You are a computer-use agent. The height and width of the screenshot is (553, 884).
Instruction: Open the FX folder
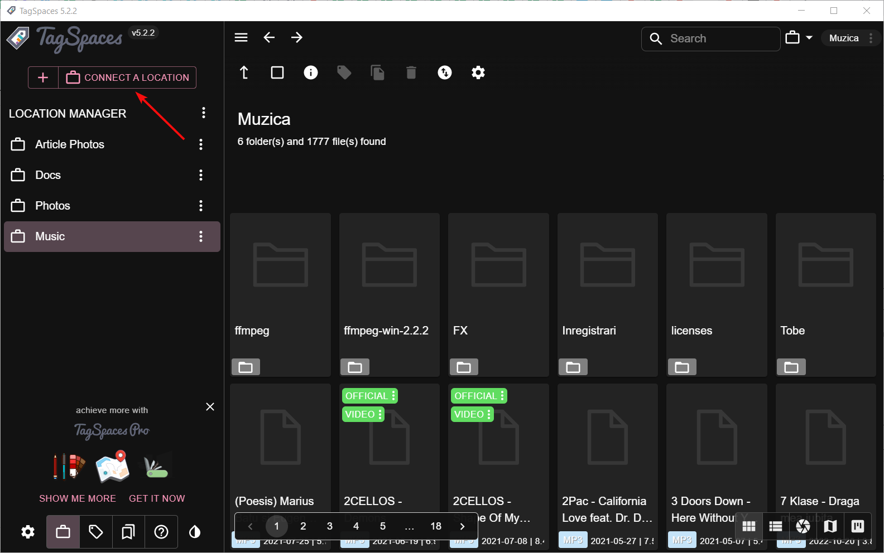tap(498, 294)
